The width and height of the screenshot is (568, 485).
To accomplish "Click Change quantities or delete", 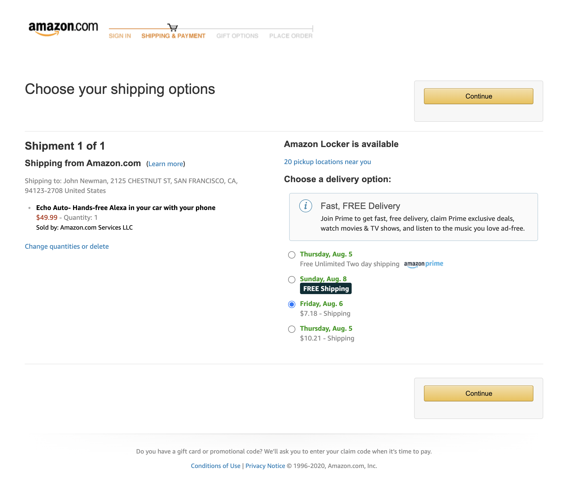I will point(67,246).
